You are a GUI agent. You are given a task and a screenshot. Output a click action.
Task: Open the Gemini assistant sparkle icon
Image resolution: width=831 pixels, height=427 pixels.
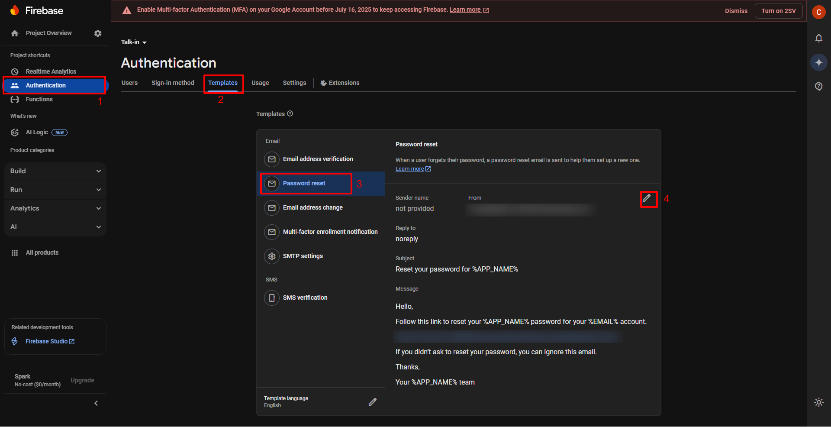tap(818, 62)
